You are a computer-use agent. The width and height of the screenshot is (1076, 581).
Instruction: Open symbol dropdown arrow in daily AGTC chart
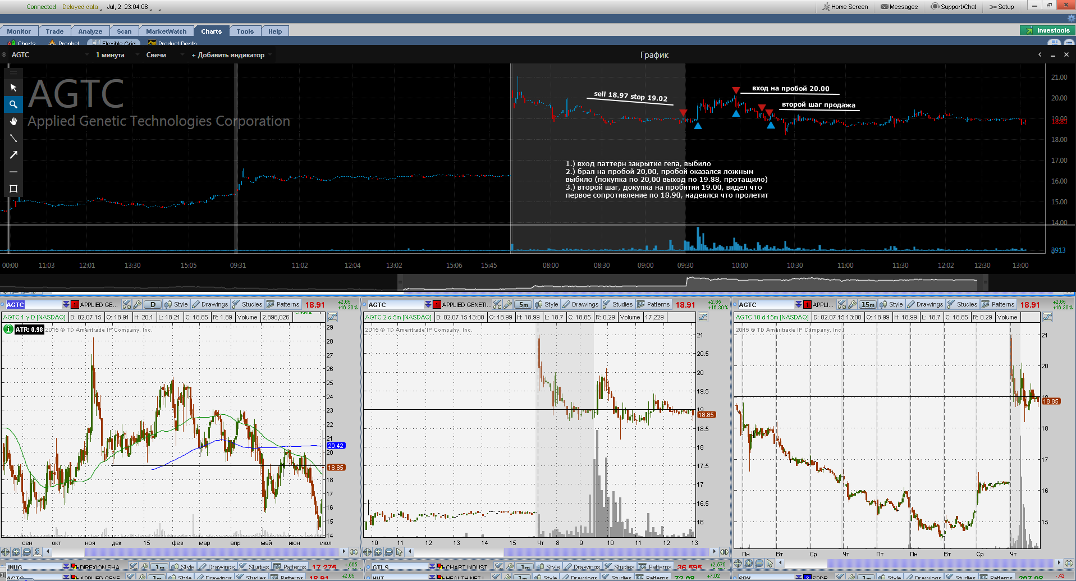coord(66,304)
